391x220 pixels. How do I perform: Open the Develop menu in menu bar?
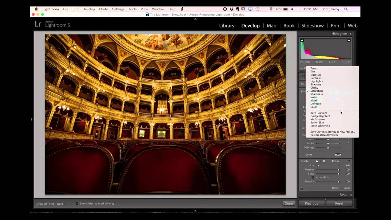pyautogui.click(x=89, y=9)
